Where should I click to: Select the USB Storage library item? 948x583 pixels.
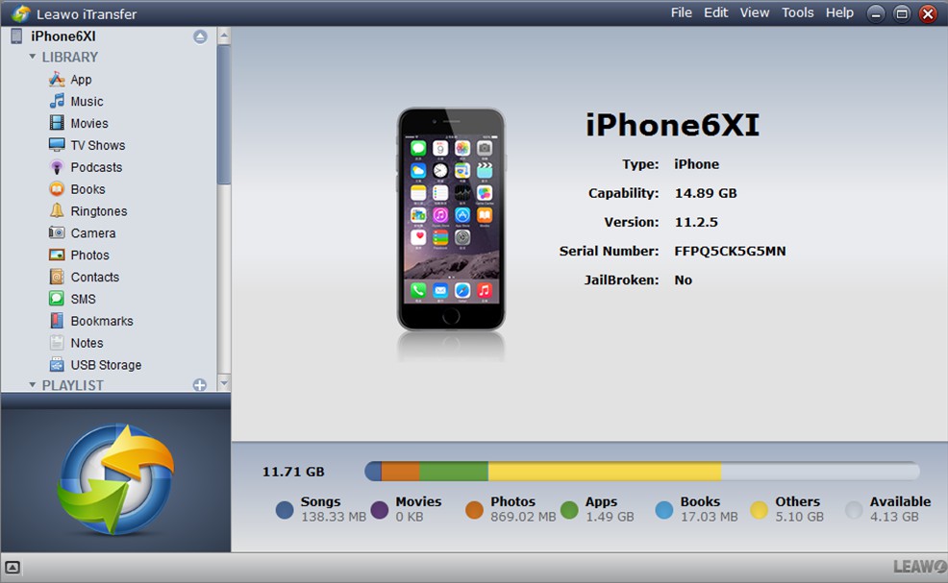click(x=106, y=365)
